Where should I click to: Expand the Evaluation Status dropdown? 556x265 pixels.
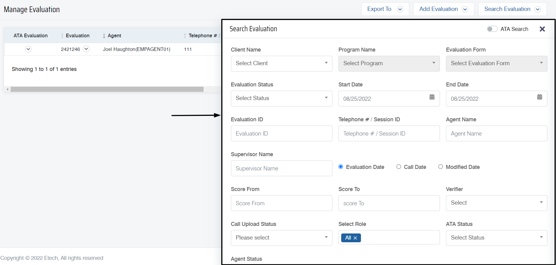281,98
